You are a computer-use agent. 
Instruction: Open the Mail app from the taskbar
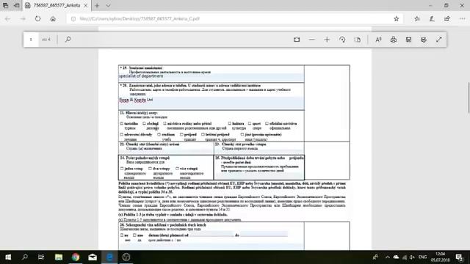coord(93,257)
